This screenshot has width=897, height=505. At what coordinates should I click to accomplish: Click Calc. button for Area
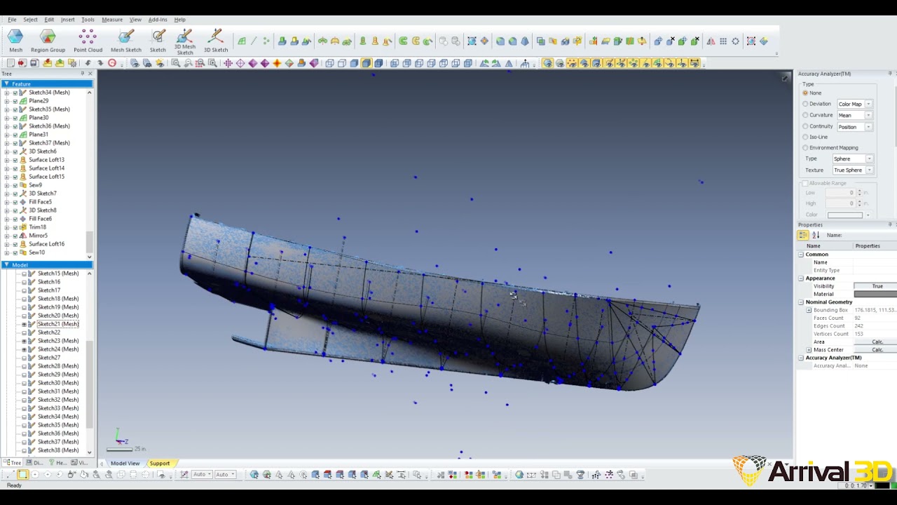click(877, 342)
